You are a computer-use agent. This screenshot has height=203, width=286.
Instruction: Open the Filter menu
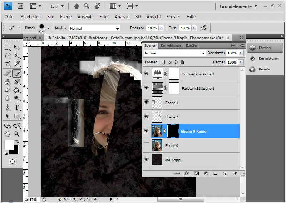(x=104, y=17)
